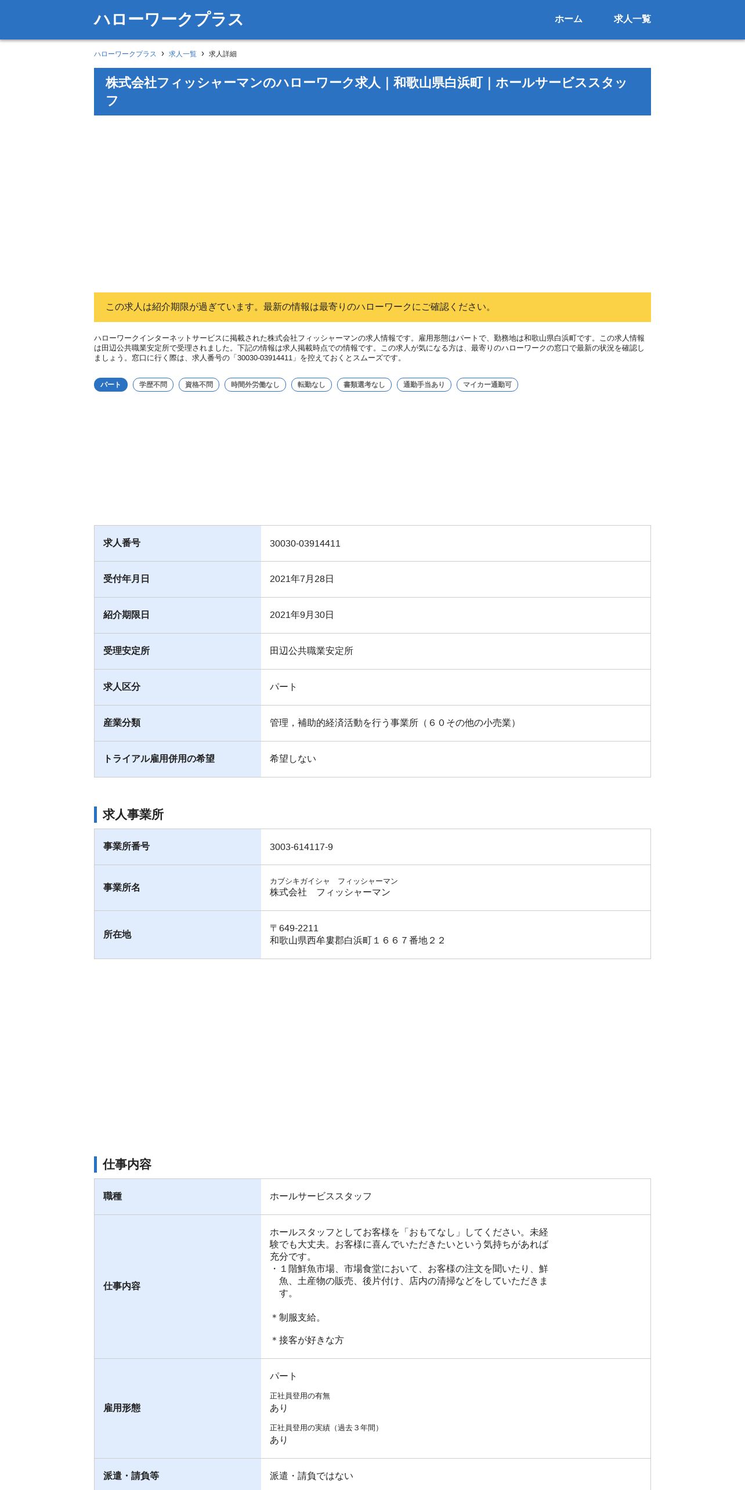Click the yellow expired notice banner

(372, 307)
